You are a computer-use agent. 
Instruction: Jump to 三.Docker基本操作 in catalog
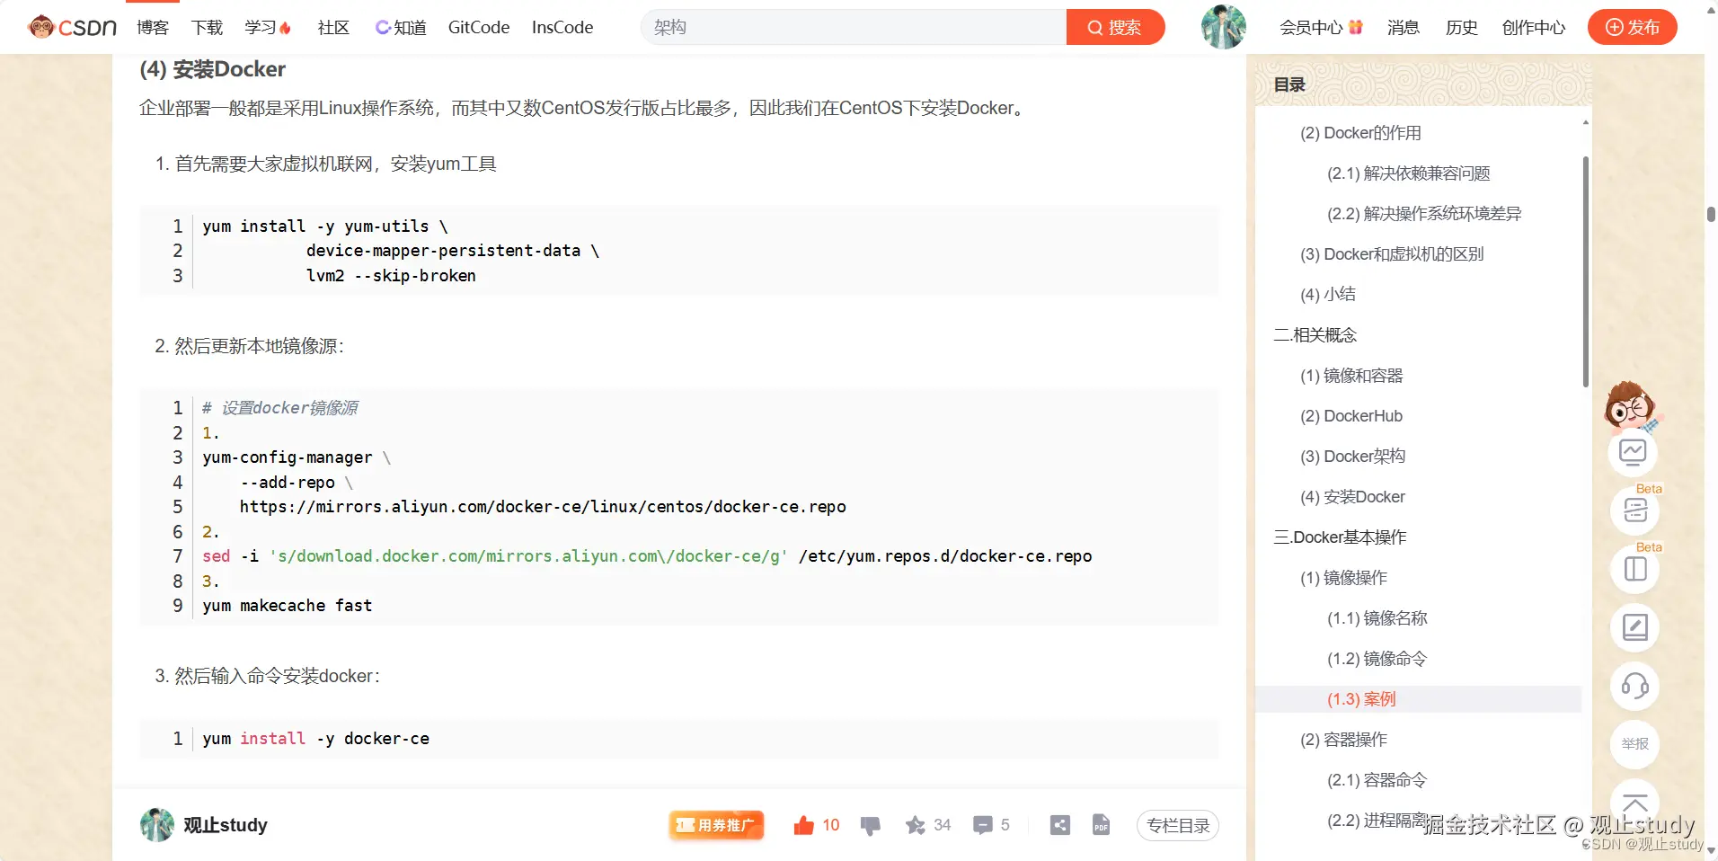pyautogui.click(x=1340, y=537)
